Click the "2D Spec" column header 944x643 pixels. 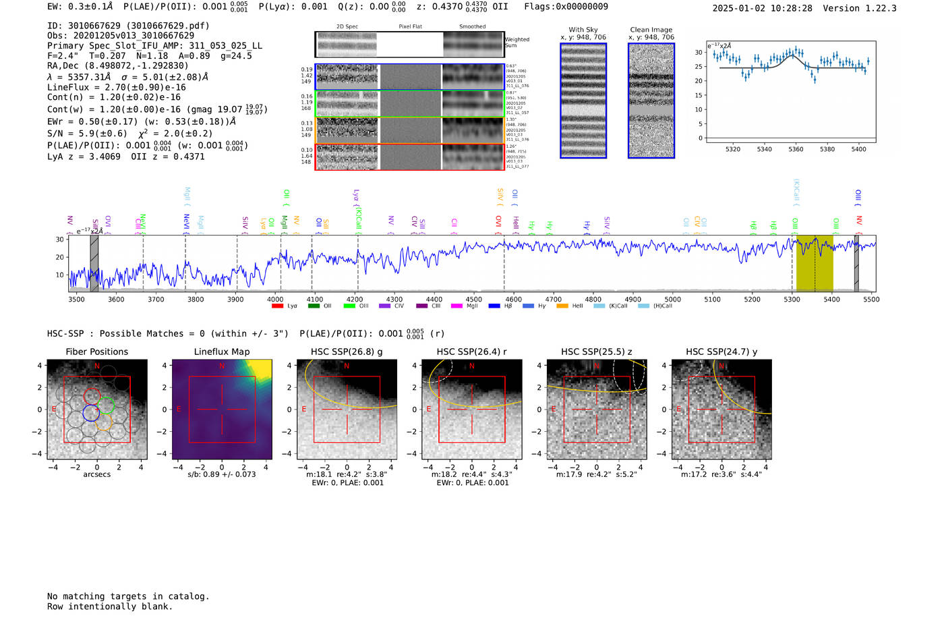click(x=347, y=27)
